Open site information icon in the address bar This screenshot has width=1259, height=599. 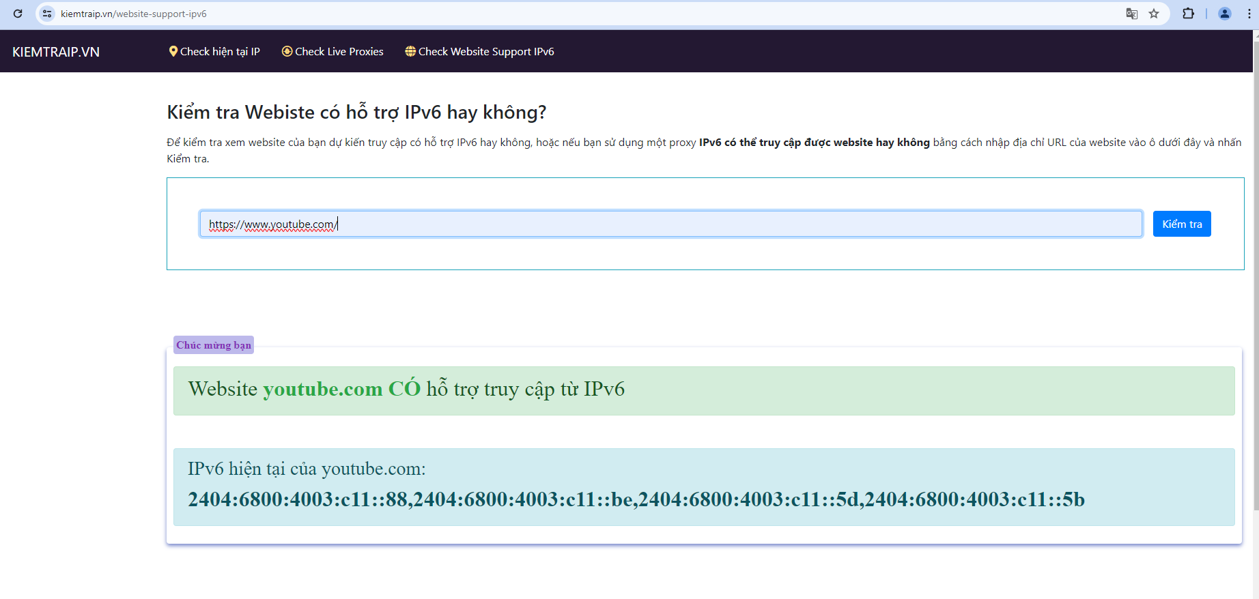pyautogui.click(x=47, y=14)
